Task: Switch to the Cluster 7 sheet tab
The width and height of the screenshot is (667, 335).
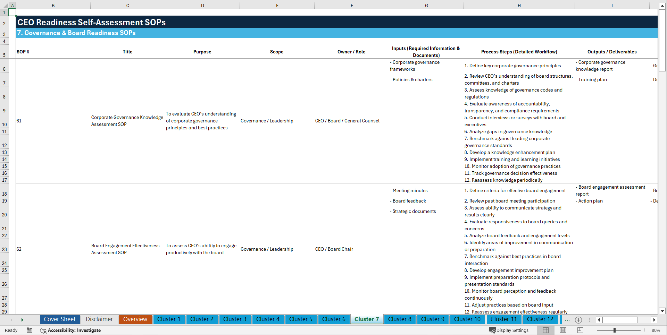Action: click(x=367, y=319)
